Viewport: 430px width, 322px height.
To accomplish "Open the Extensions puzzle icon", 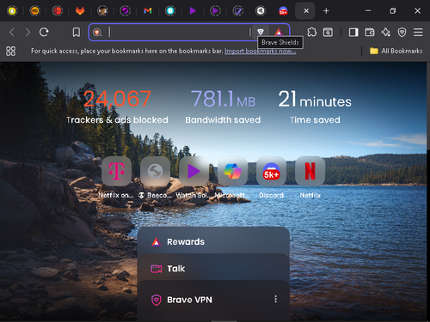I will point(311,32).
